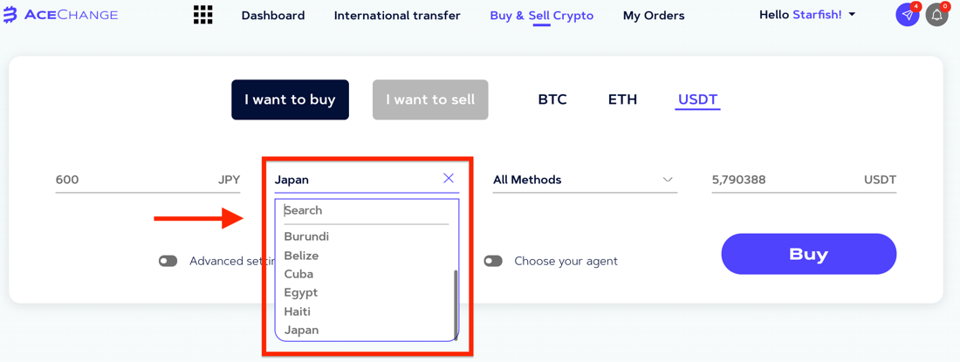Screen dimensions: 960x362
Task: Open the apps grid menu icon
Action: [x=202, y=15]
